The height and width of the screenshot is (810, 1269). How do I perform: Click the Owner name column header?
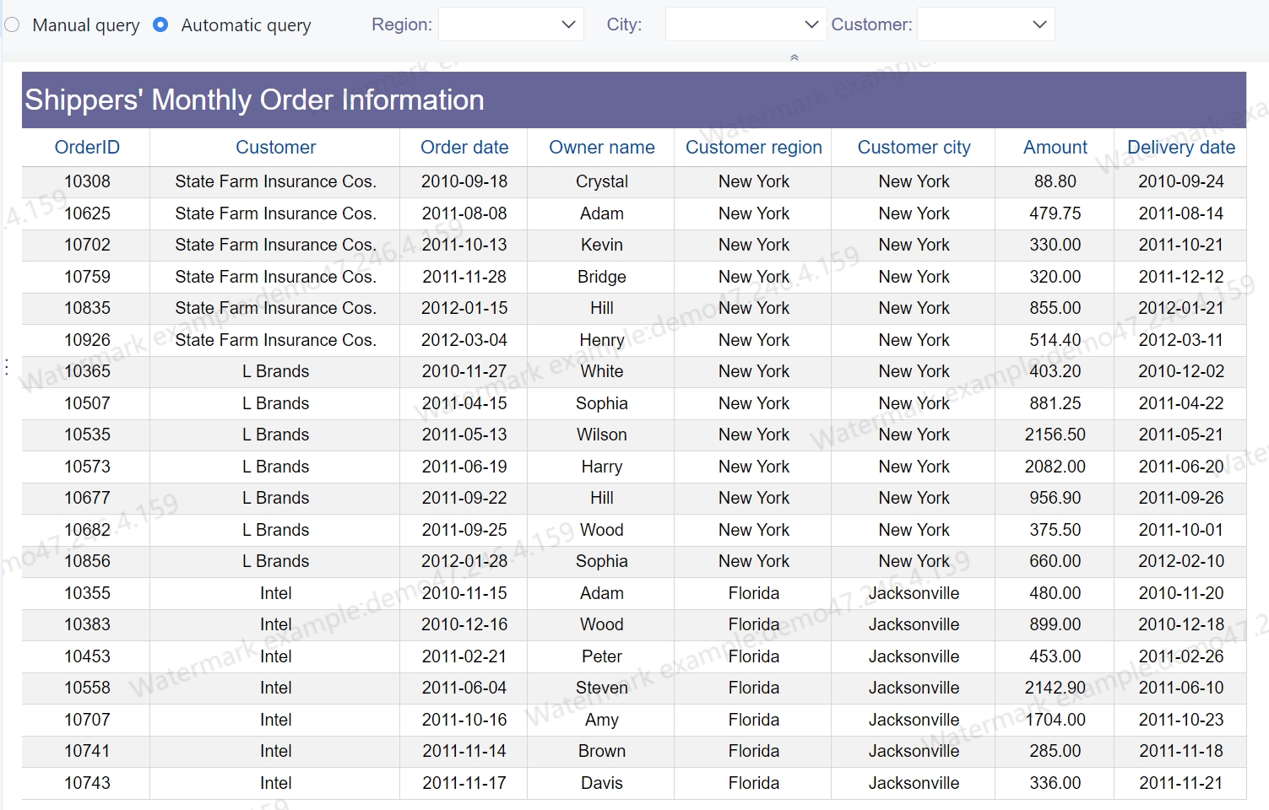(601, 148)
